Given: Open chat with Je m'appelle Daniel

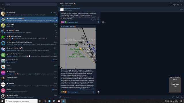Looking at the screenshot, I should click(29, 61).
